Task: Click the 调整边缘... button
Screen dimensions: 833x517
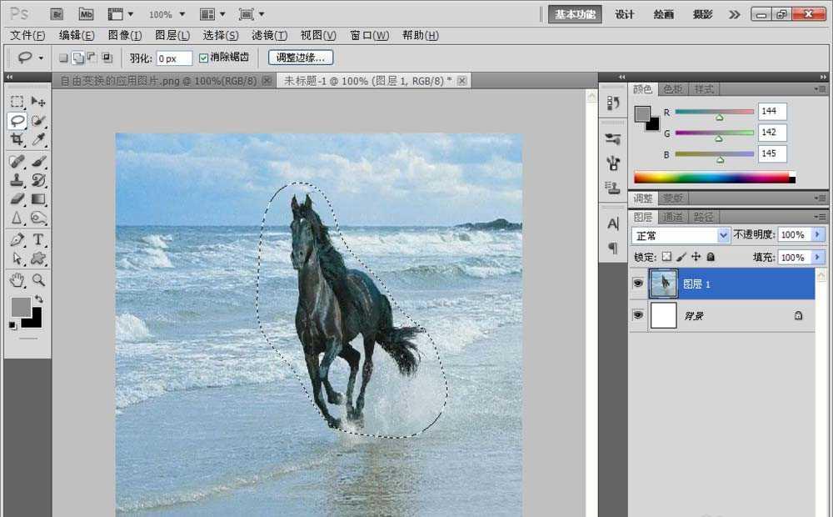Action: point(301,58)
